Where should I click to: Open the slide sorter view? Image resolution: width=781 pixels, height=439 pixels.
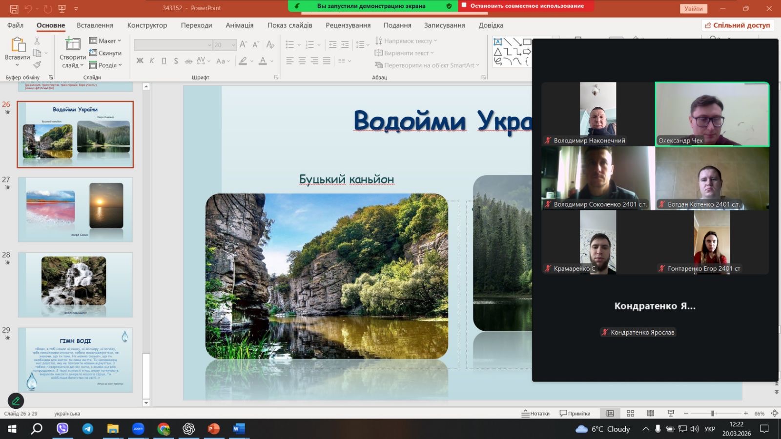click(x=630, y=414)
